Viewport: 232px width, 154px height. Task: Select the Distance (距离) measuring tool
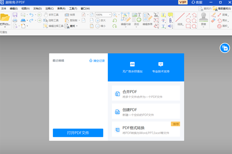coord(222,15)
